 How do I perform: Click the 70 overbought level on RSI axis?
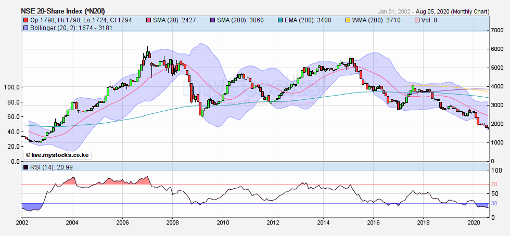click(495, 184)
